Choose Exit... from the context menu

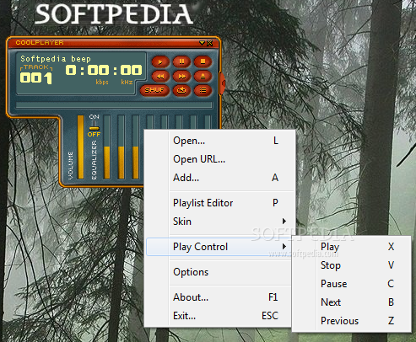pos(219,316)
